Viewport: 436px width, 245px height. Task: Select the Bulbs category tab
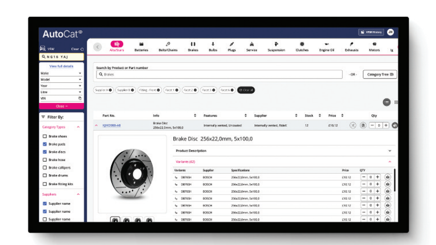coord(213,47)
